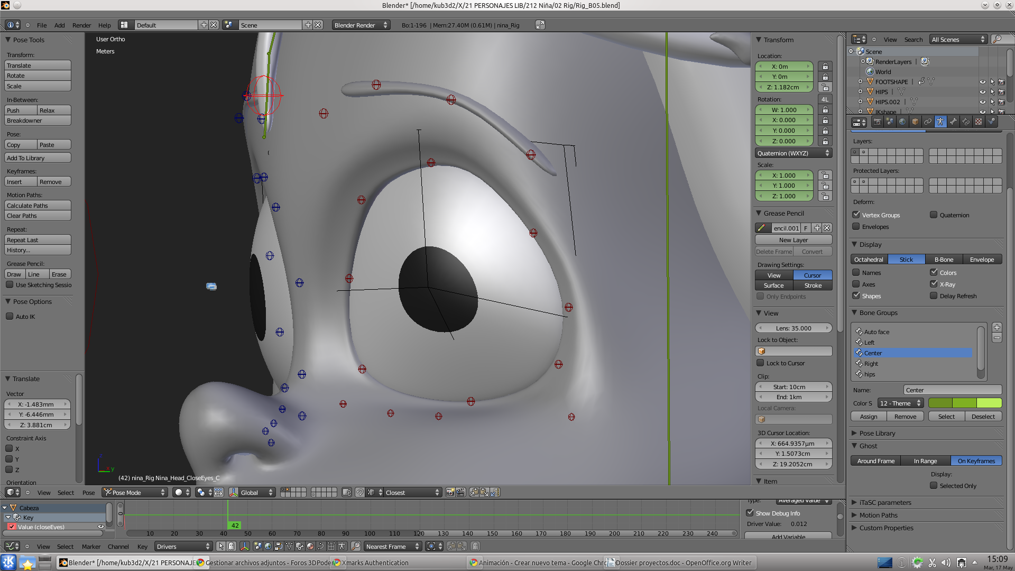1015x571 pixels.
Task: Open Object properties cube icon
Action: click(x=915, y=122)
